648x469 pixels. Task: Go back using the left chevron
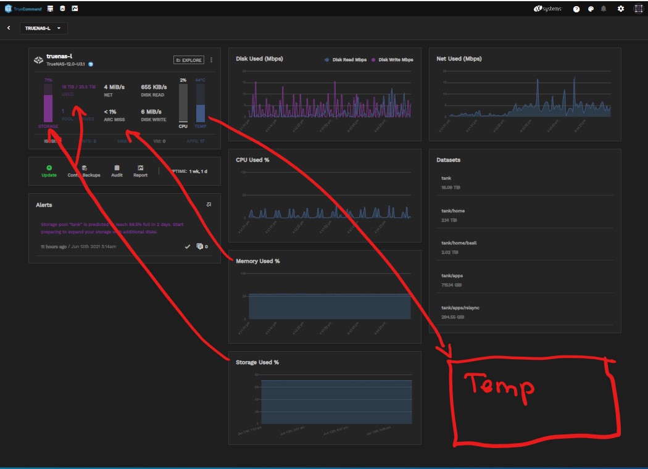click(x=9, y=28)
